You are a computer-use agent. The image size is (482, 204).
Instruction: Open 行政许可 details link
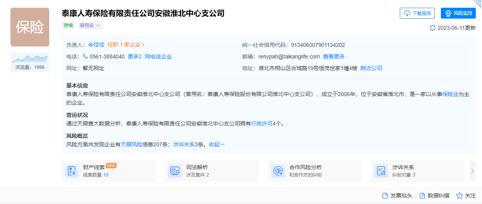pos(262,123)
